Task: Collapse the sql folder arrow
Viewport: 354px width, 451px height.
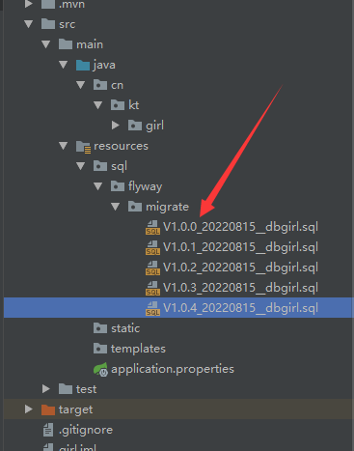Action: click(x=81, y=166)
